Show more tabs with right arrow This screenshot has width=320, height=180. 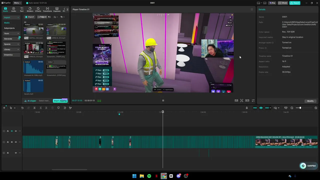click(67, 9)
